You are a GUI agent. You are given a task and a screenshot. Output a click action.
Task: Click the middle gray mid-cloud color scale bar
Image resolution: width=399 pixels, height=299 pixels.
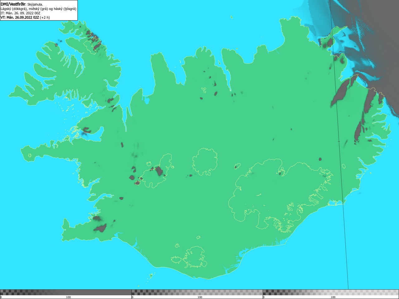[x=197, y=292]
